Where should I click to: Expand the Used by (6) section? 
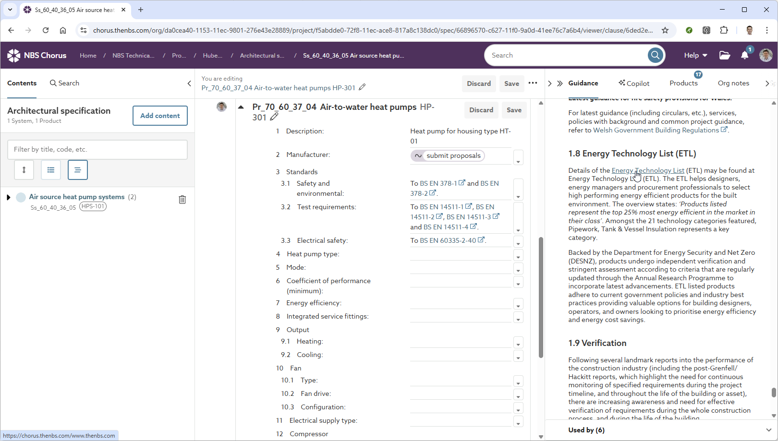pos(768,430)
